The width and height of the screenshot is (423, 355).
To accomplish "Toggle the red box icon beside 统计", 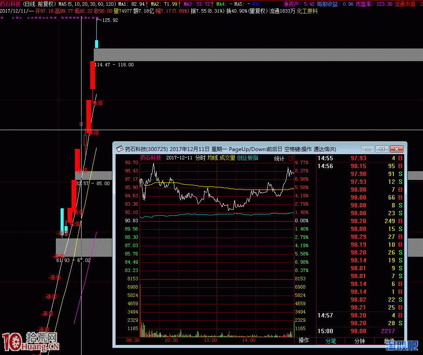I will coord(291,159).
